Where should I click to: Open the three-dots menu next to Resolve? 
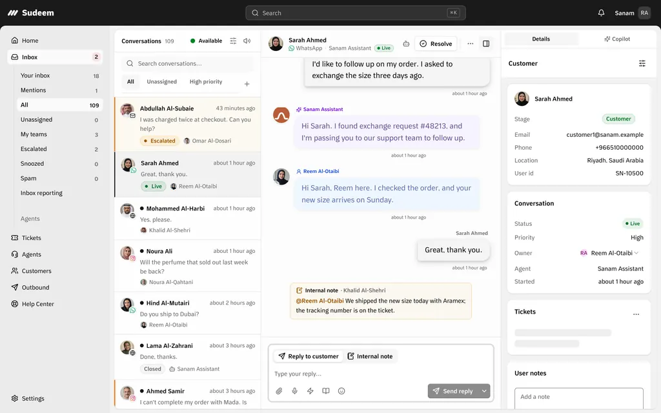coord(471,43)
